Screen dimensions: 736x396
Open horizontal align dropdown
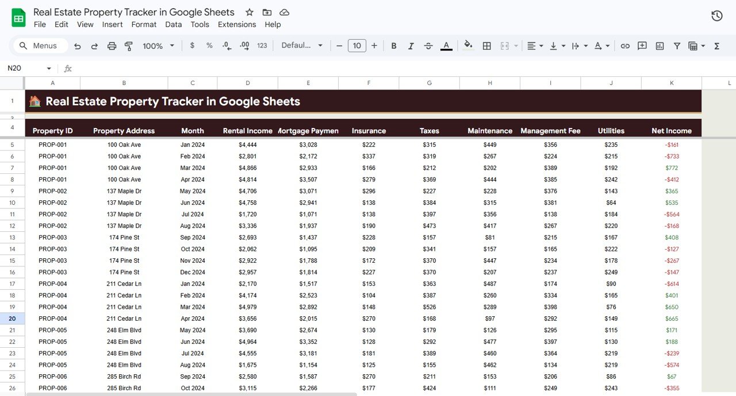(535, 46)
